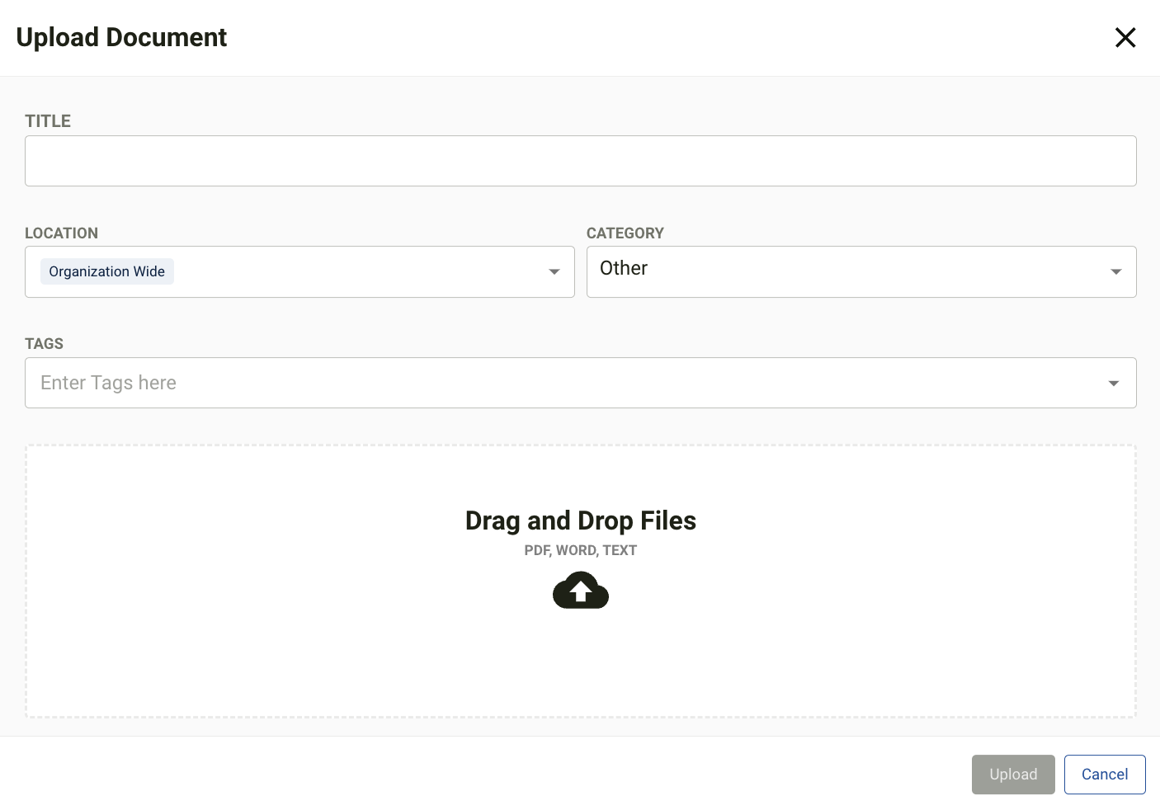Click the CATEGORY field label
The image size is (1160, 810).
[x=625, y=233]
